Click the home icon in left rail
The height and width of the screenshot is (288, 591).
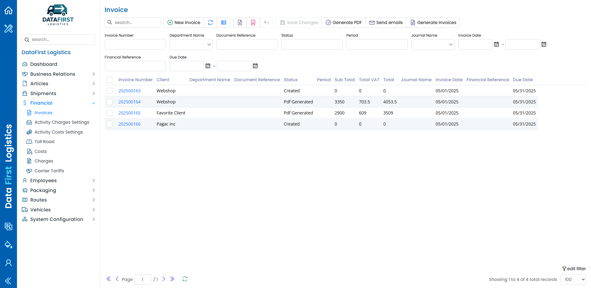click(8, 10)
